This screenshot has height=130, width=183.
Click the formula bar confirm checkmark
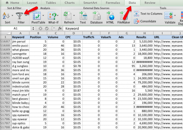click(47, 28)
